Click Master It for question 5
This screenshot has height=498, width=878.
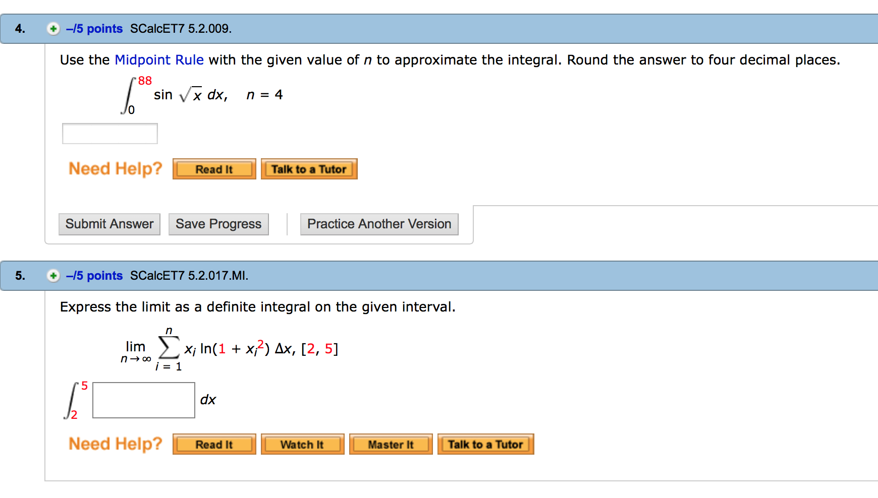click(391, 444)
